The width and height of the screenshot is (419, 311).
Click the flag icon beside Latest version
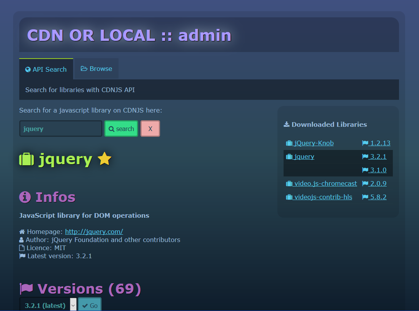tap(22, 256)
